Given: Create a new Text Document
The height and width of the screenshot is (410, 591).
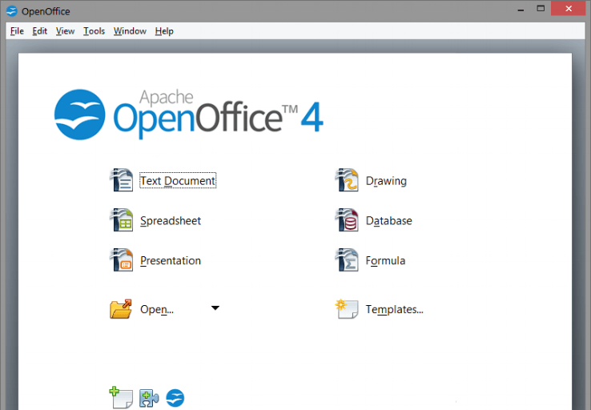Looking at the screenshot, I should click(x=178, y=180).
